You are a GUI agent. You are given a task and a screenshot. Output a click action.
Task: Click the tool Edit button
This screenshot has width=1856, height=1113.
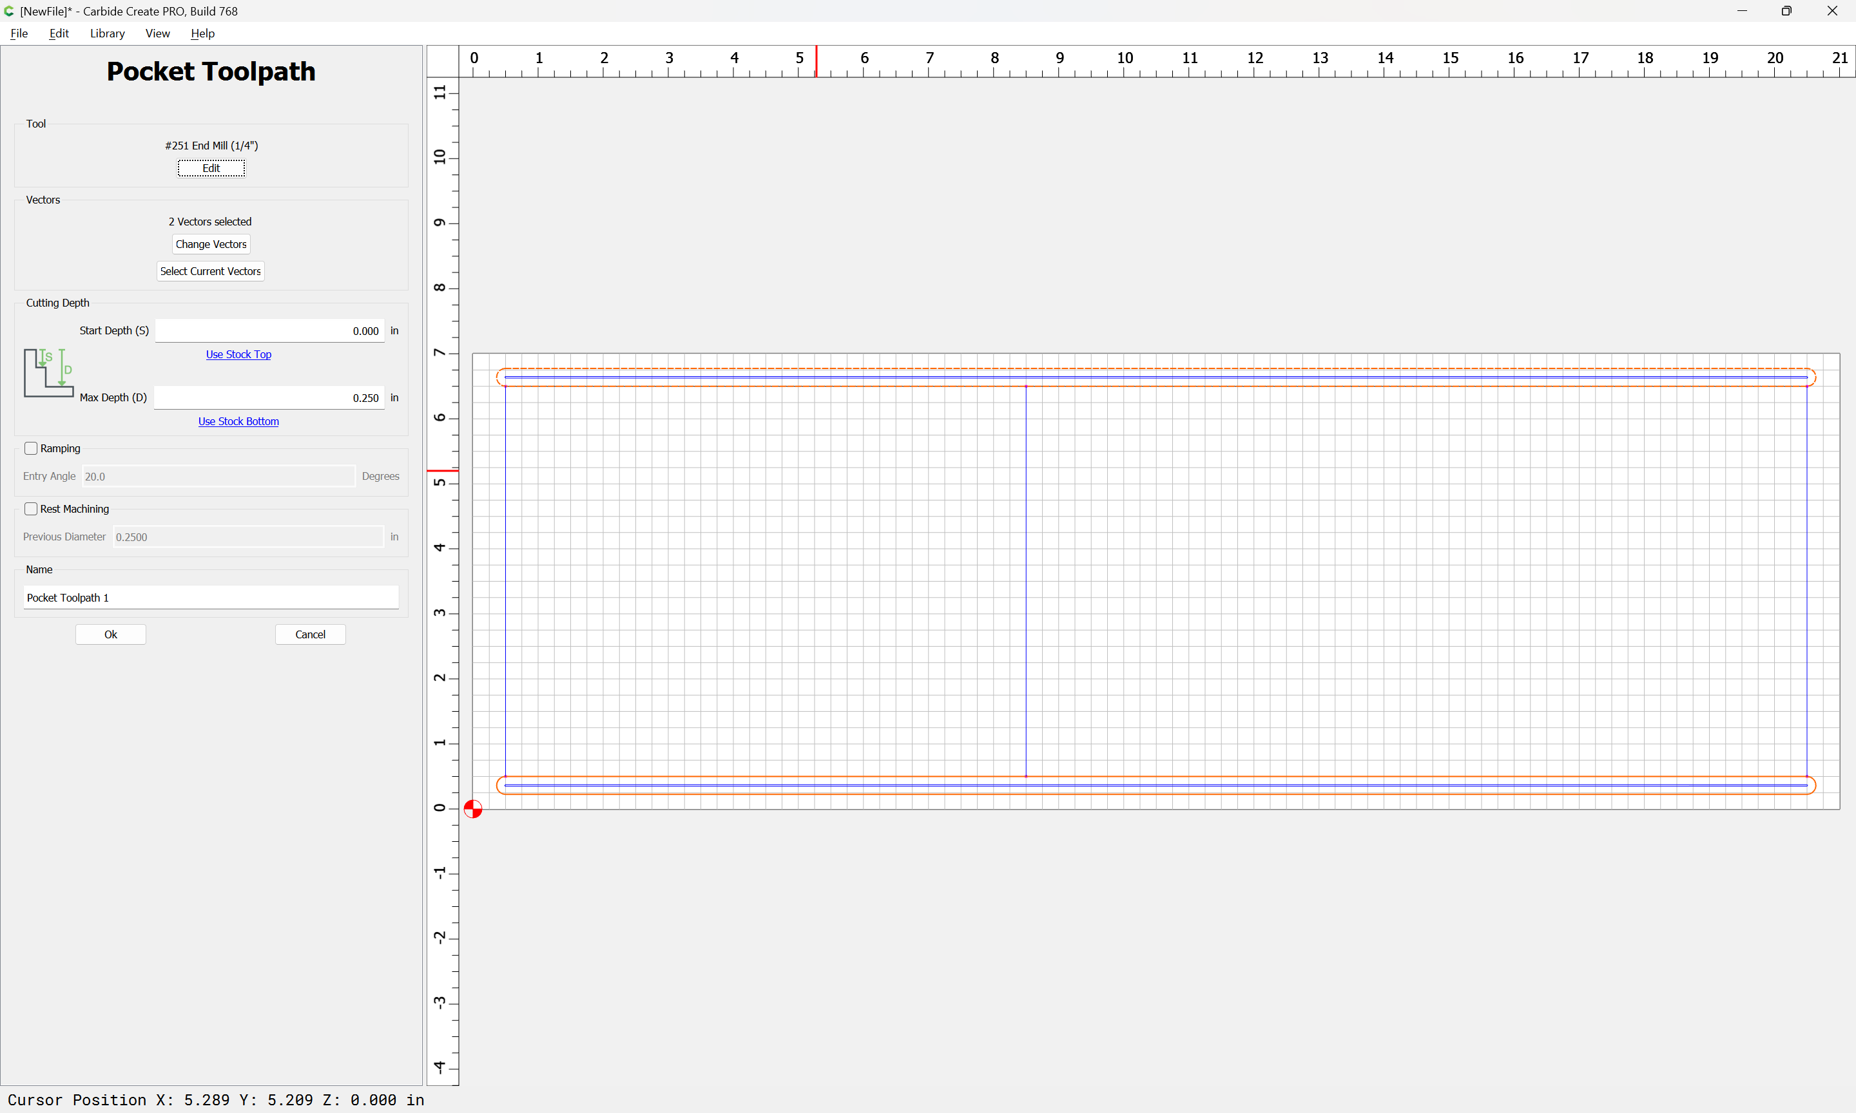[x=211, y=168]
